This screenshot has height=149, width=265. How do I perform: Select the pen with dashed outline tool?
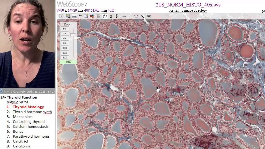[117, 16]
